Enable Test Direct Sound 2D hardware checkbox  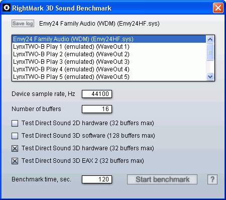(x=15, y=123)
